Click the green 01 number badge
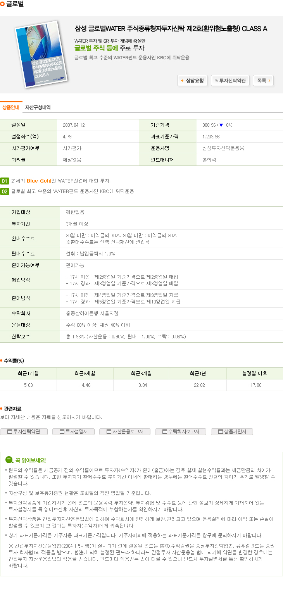The height and width of the screenshot is (593, 283). 5,181
